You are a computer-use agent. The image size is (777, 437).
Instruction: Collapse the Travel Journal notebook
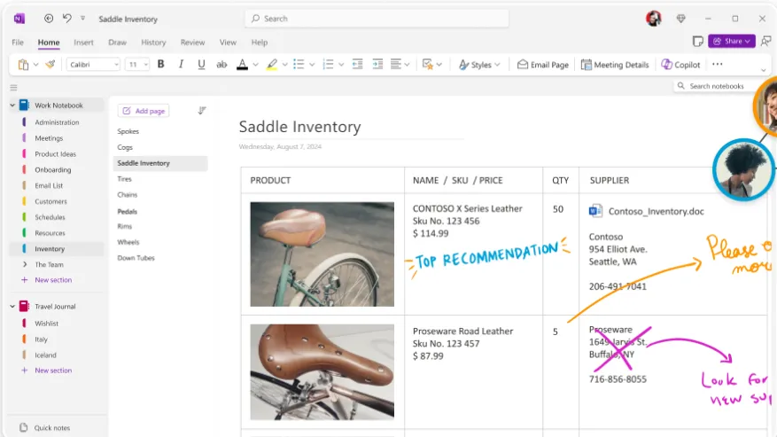click(x=12, y=307)
